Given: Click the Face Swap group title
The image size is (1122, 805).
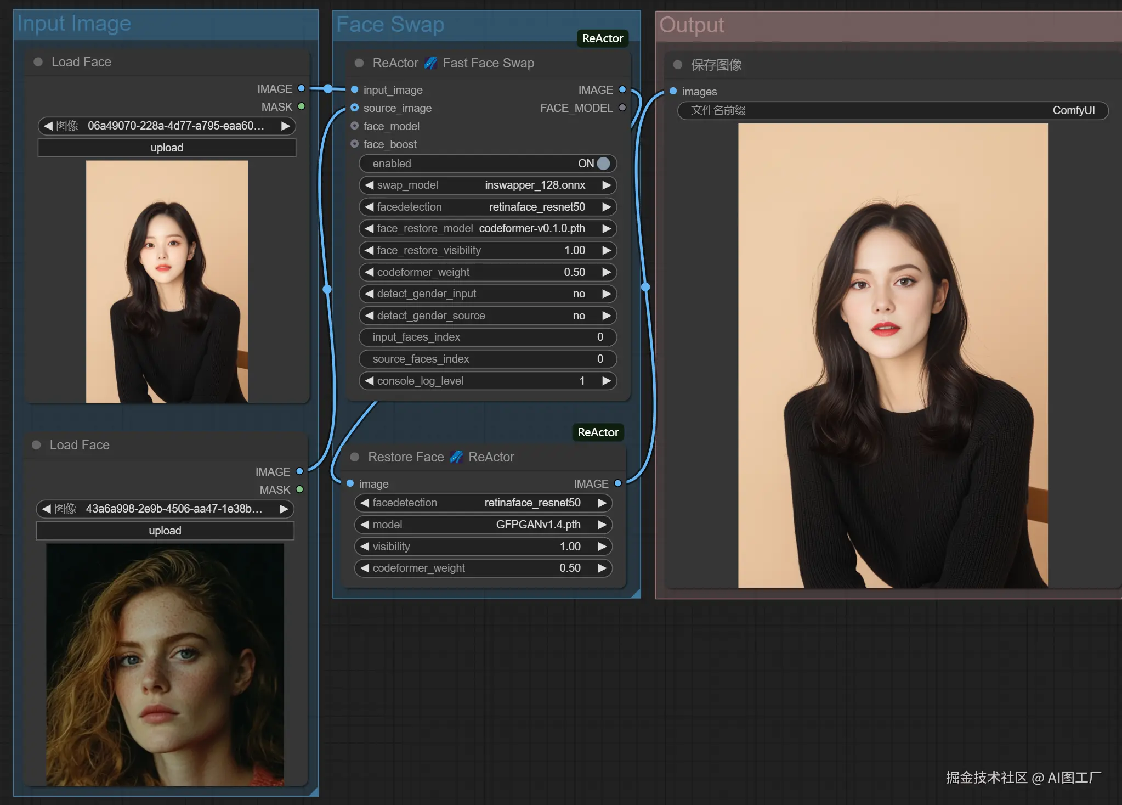Looking at the screenshot, I should (x=390, y=25).
